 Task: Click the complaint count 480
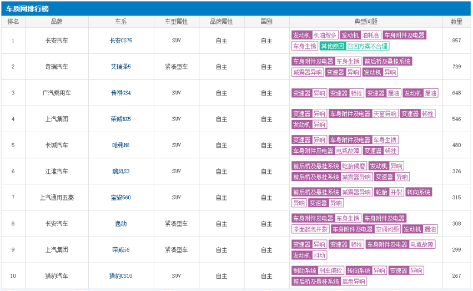456,145
